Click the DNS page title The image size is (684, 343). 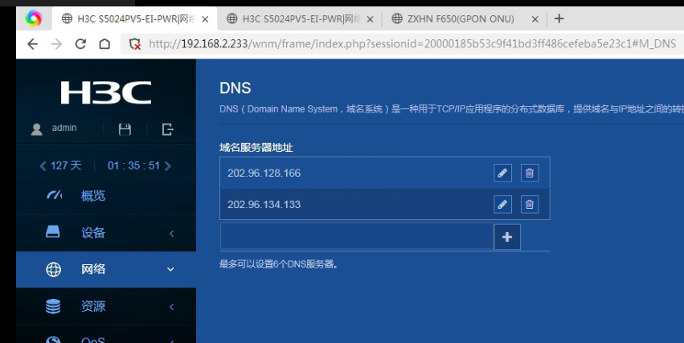pos(236,88)
